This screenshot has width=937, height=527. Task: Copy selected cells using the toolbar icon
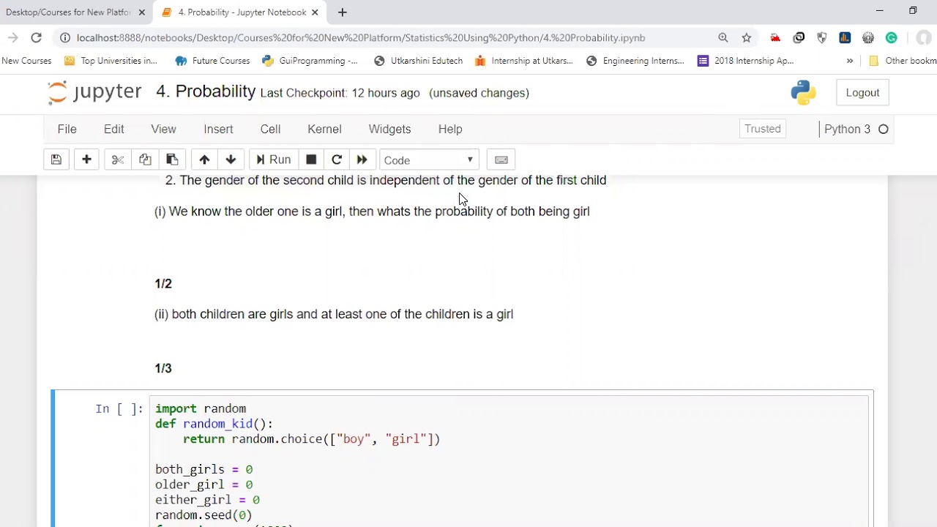[145, 160]
